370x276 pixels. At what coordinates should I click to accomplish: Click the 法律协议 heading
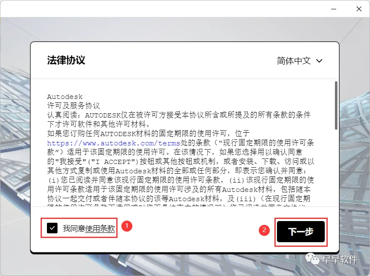(x=66, y=60)
